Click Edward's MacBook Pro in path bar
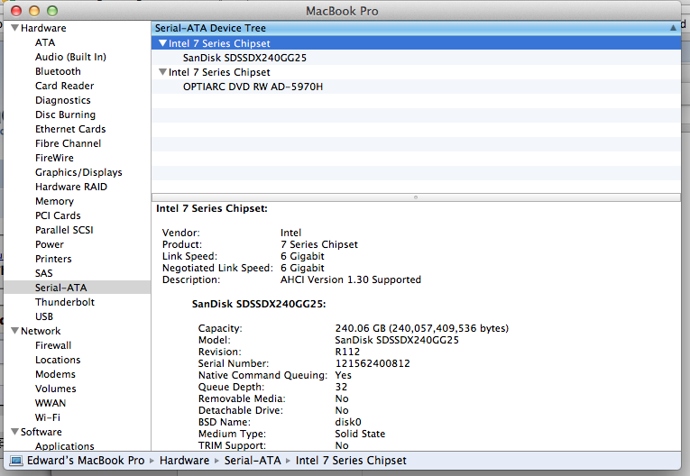This screenshot has width=690, height=476. pyautogui.click(x=86, y=460)
